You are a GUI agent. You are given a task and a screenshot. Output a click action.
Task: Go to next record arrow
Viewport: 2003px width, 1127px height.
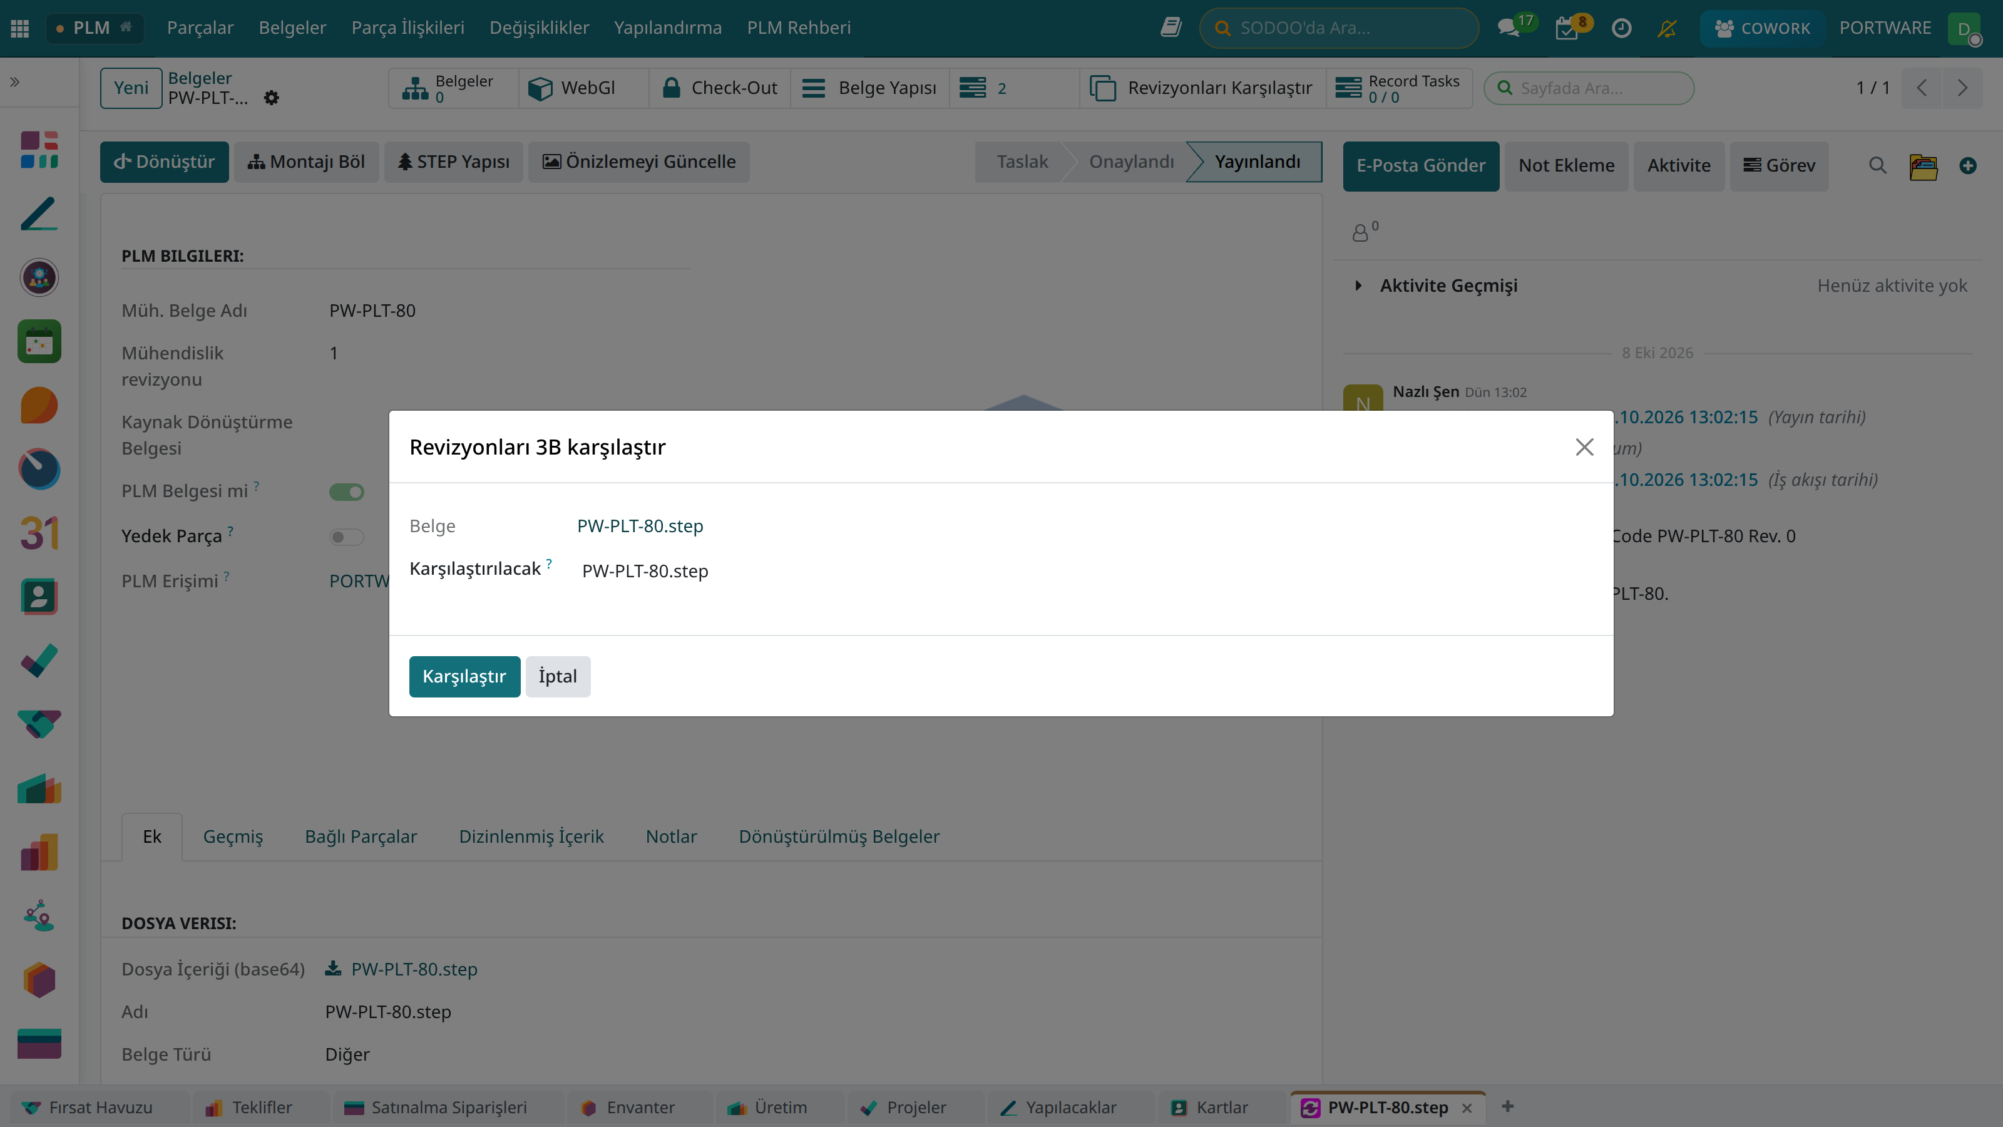tap(1962, 88)
